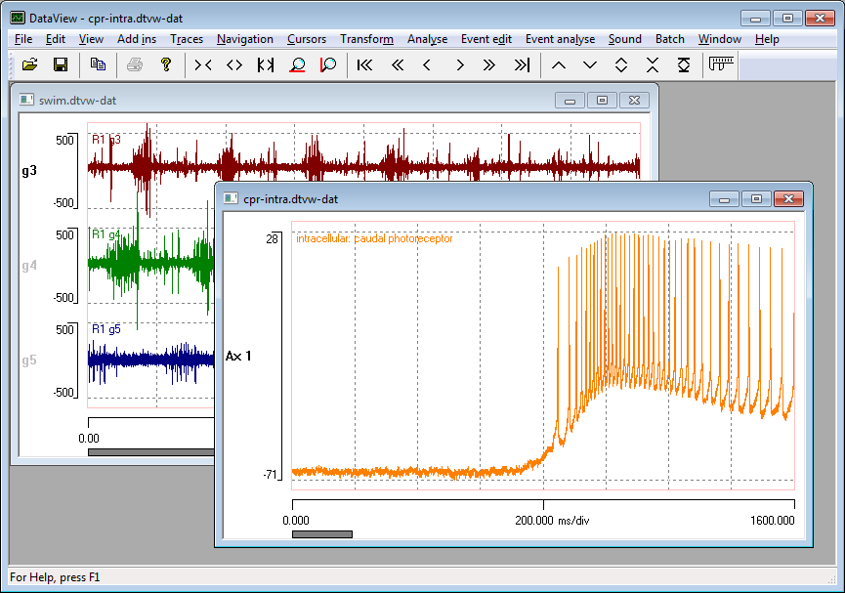Jump to end of recording icon
845x593 pixels.
pos(522,64)
